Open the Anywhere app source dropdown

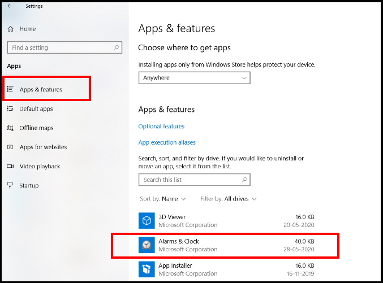coord(195,78)
